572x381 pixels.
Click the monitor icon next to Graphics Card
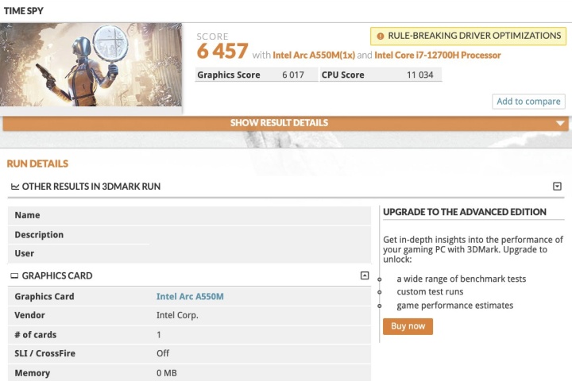click(14, 276)
